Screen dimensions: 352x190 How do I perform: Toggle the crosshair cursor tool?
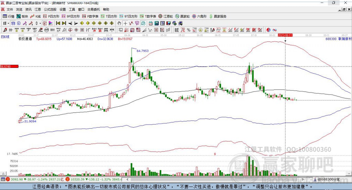coord(125,23)
